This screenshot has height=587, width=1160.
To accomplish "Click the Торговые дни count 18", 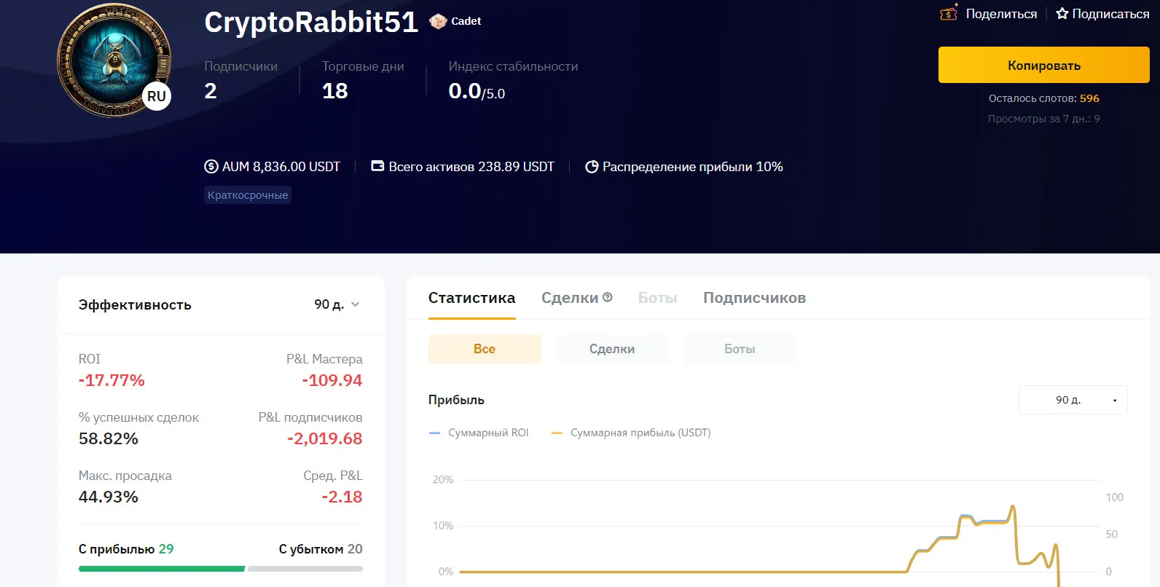I will [x=335, y=91].
